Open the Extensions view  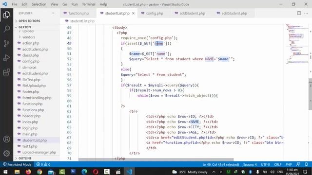6,72
